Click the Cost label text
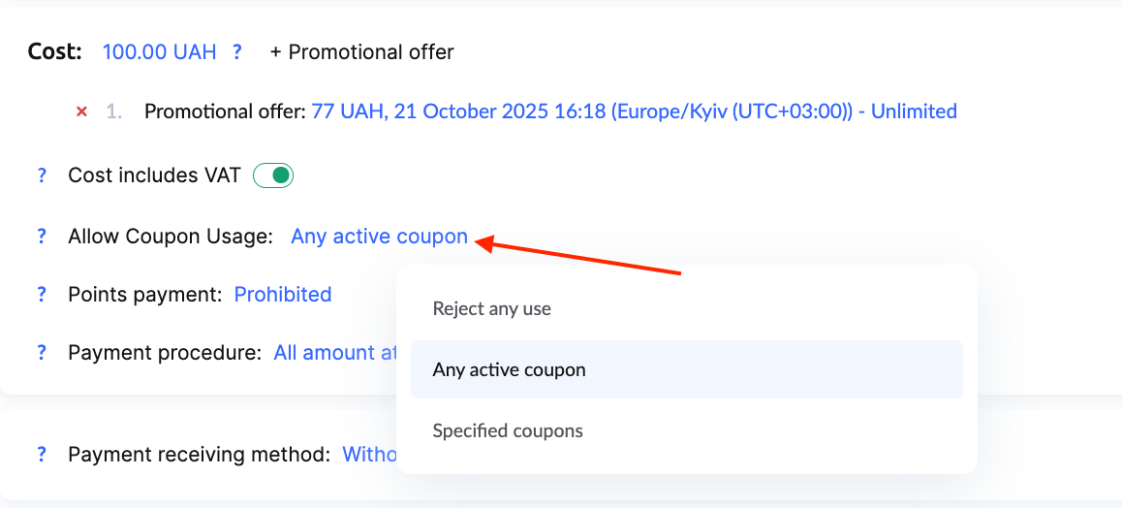The height and width of the screenshot is (508, 1122). point(54,52)
